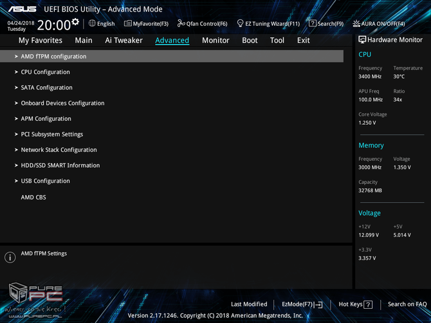Screen dimensions: 431x323
Task: Click the Search on FAQ link
Action: (407, 304)
